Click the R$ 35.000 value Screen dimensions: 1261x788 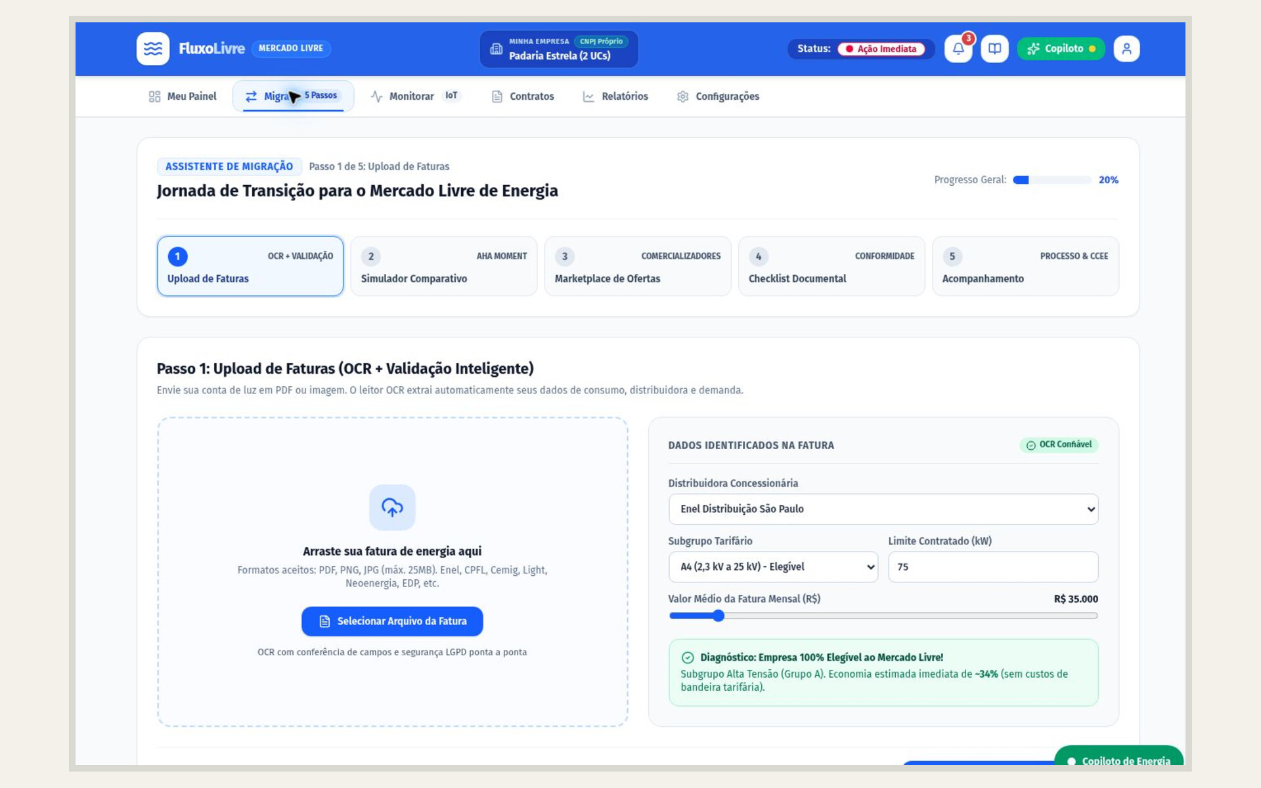(x=1076, y=599)
